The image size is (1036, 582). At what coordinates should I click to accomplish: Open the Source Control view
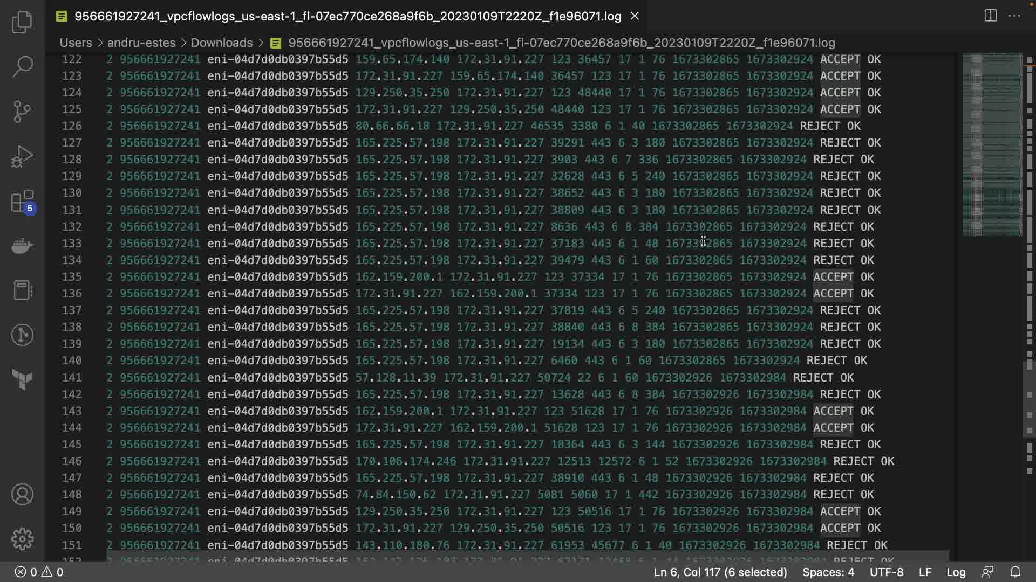point(22,112)
